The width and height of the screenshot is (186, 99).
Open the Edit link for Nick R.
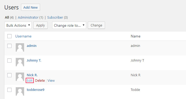click(30, 80)
